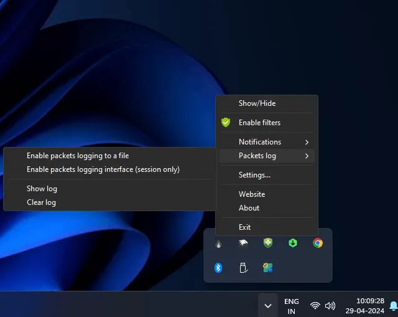Screen dimensions: 398x317
Task: Select Show/Hide from the context menu
Action: 257,103
